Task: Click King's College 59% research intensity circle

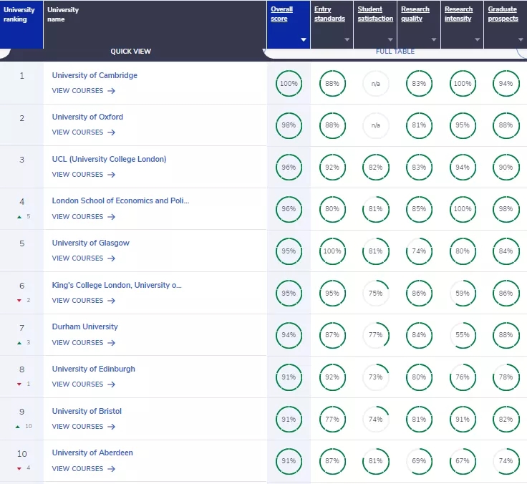Action: coord(463,293)
